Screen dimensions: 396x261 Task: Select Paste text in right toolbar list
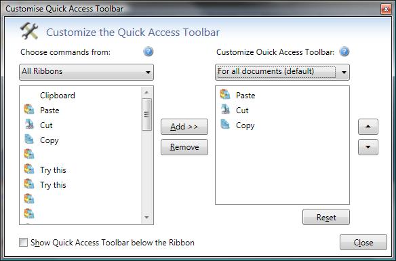click(x=245, y=96)
